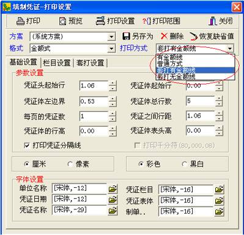Switch to the 套打设置 tab
Screen dimensions: 244x235
click(91, 63)
